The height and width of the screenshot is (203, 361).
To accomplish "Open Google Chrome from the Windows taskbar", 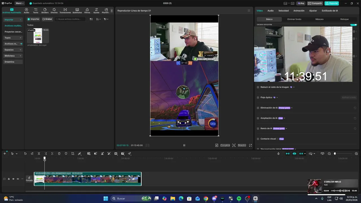I will pyautogui.click(x=206, y=198).
